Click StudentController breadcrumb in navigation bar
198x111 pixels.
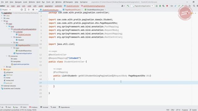coord(71,6)
